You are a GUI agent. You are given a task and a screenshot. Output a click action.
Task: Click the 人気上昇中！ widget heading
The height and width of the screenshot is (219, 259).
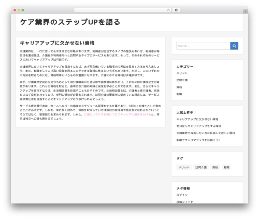(186, 113)
